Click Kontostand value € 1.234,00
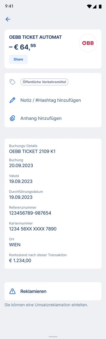The image size is (106, 339). coord(20,261)
